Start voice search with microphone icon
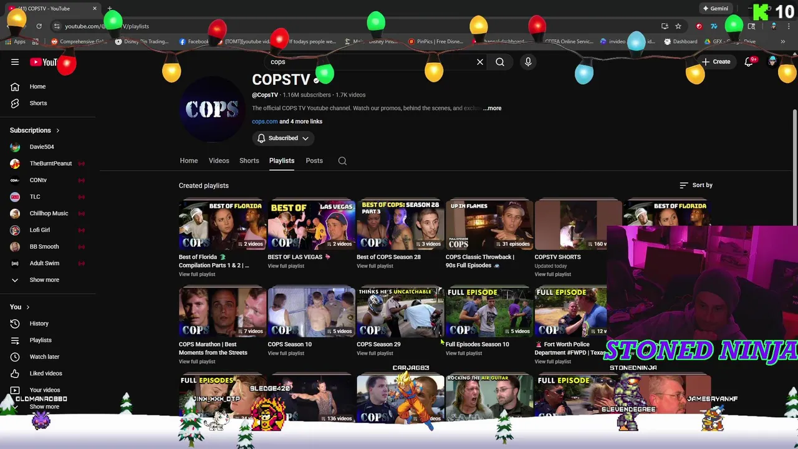The height and width of the screenshot is (449, 798). (x=528, y=62)
